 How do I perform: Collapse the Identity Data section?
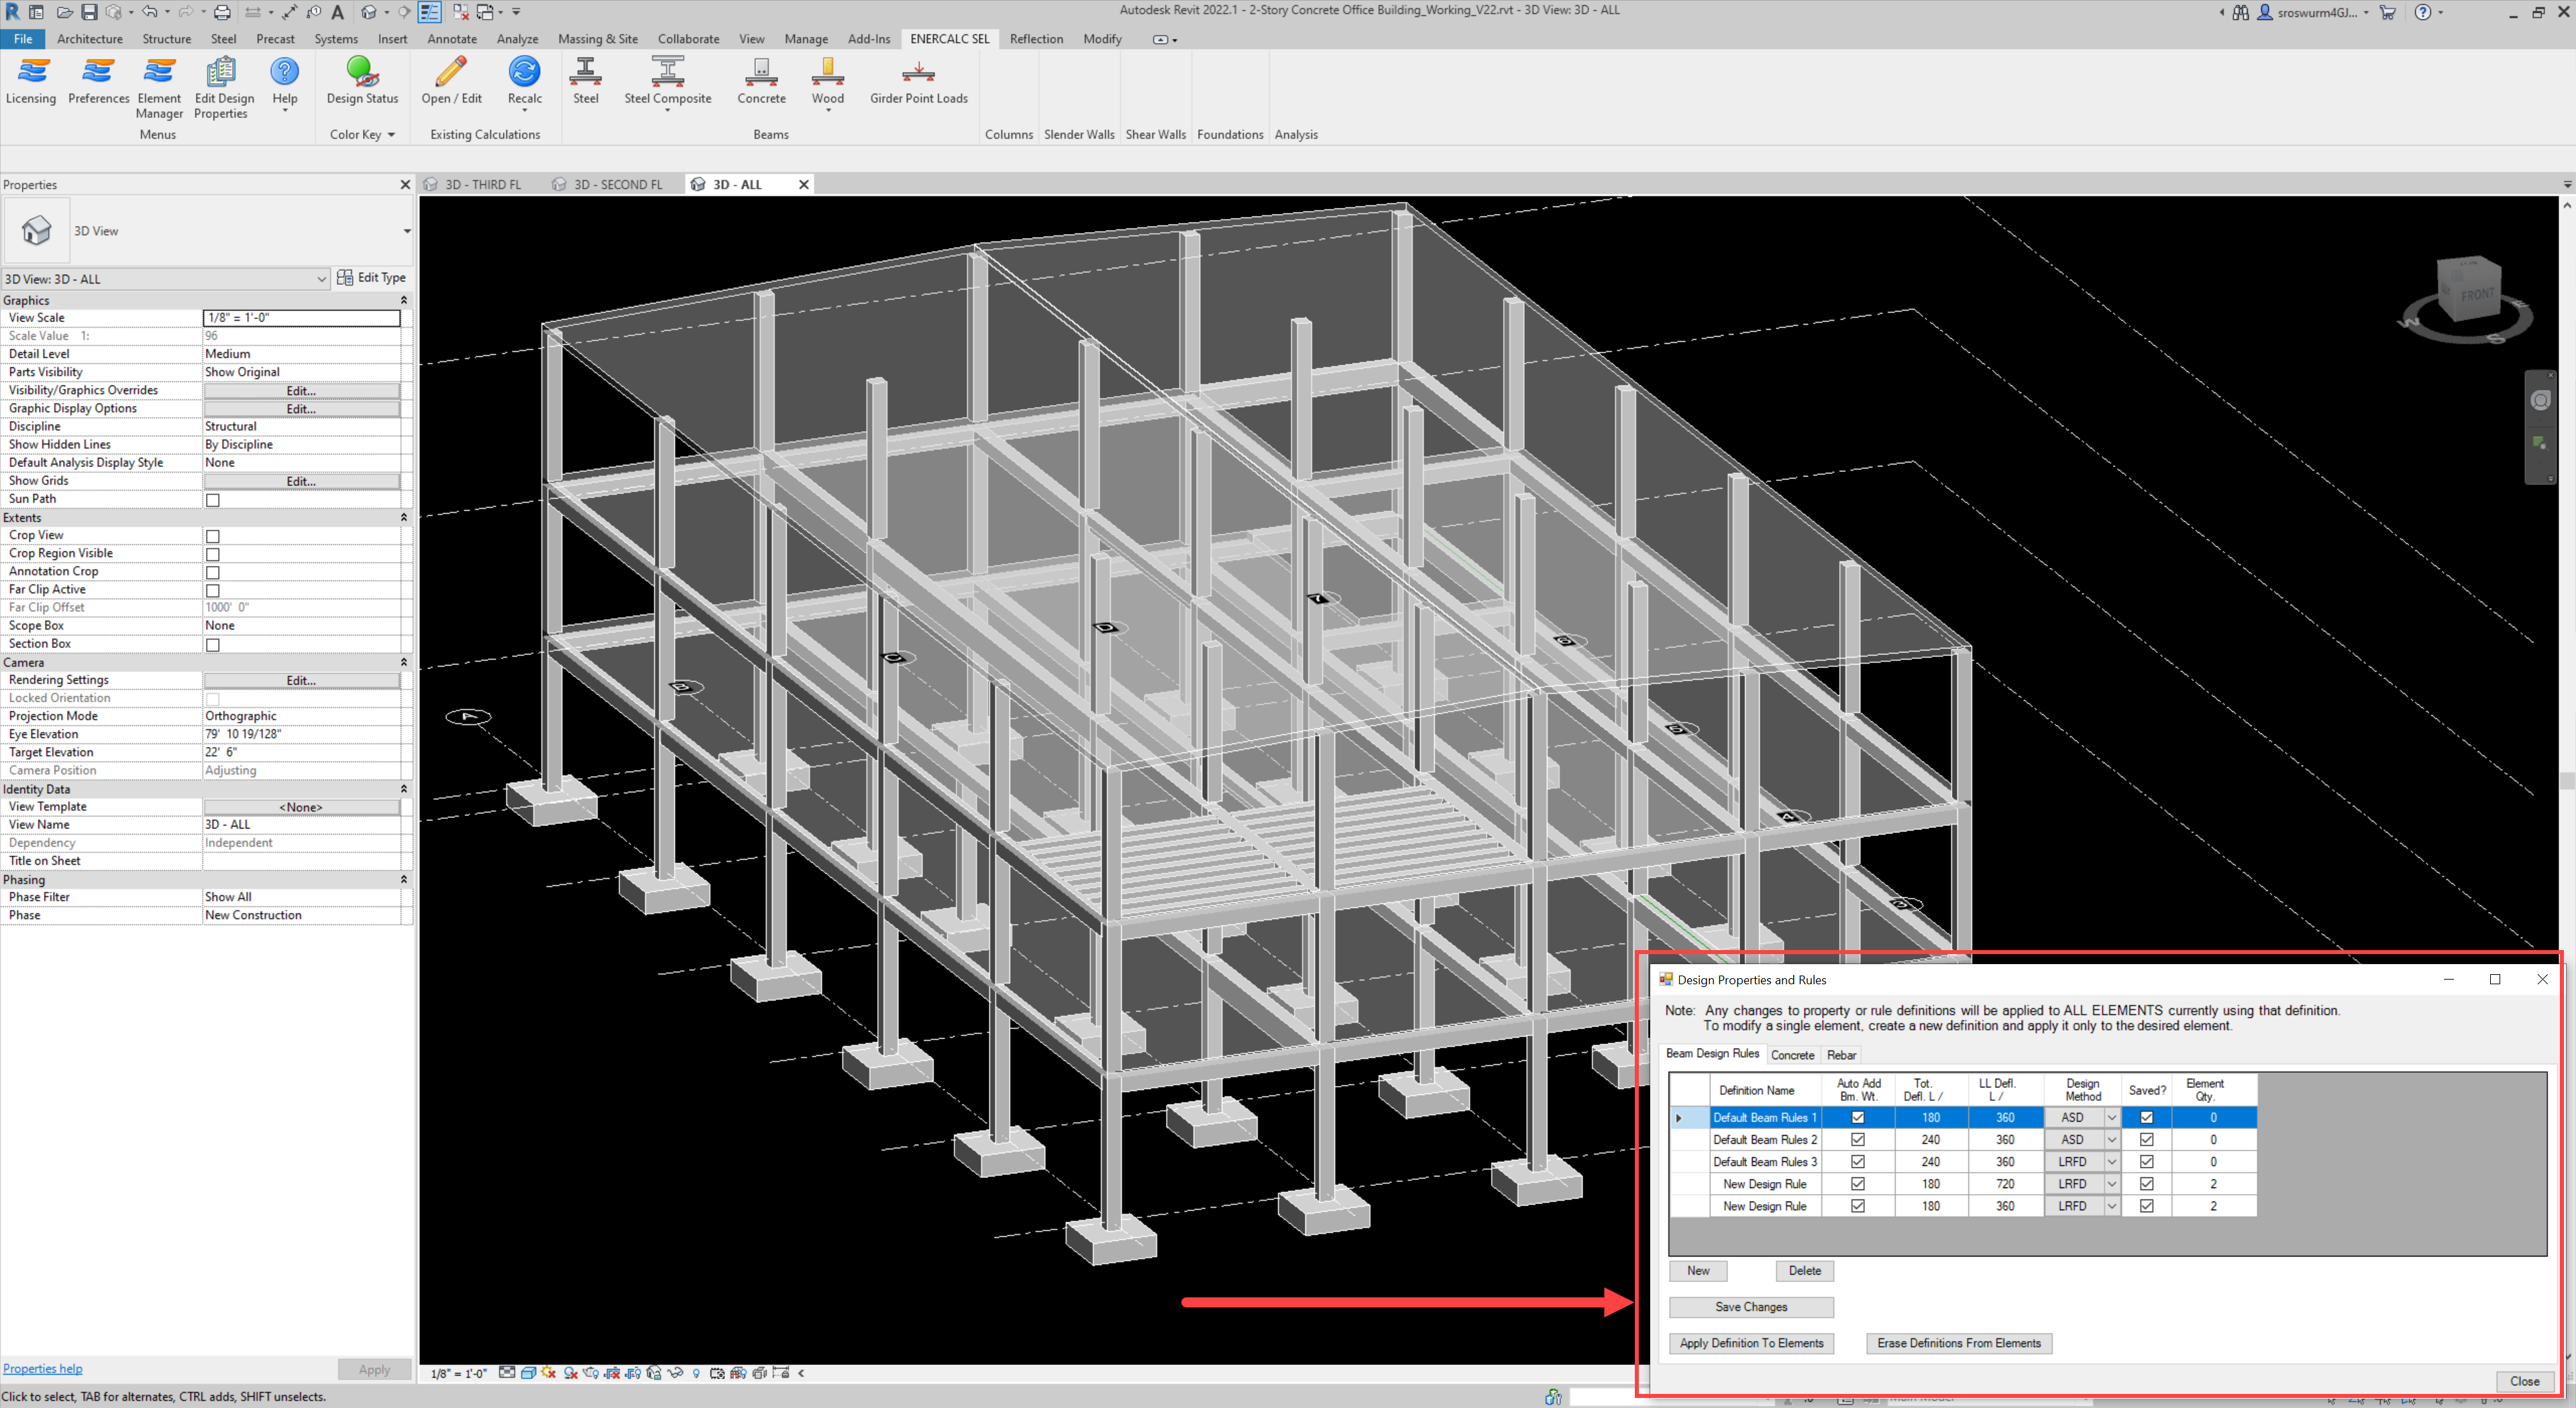tap(404, 788)
